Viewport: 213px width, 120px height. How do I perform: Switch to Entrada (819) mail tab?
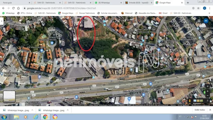coord(139,2)
